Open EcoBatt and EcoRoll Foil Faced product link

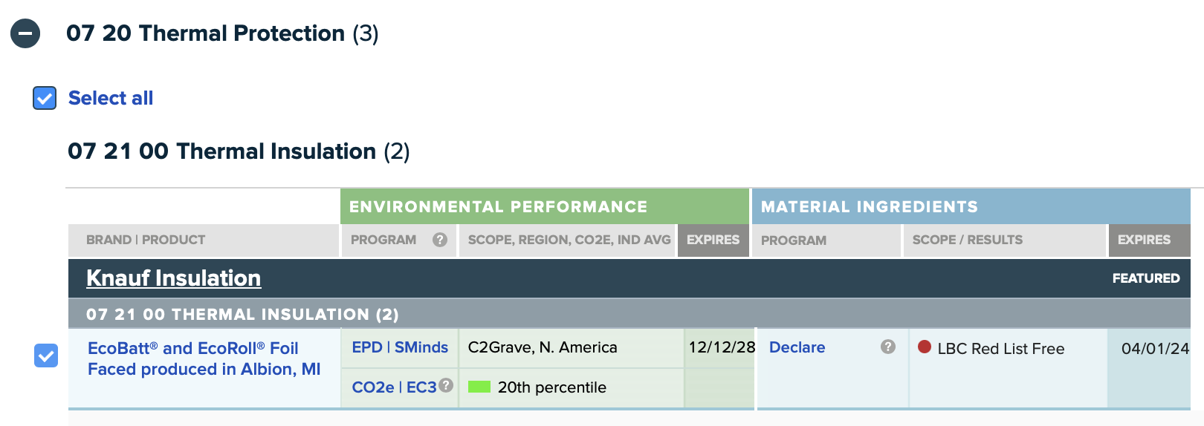204,358
